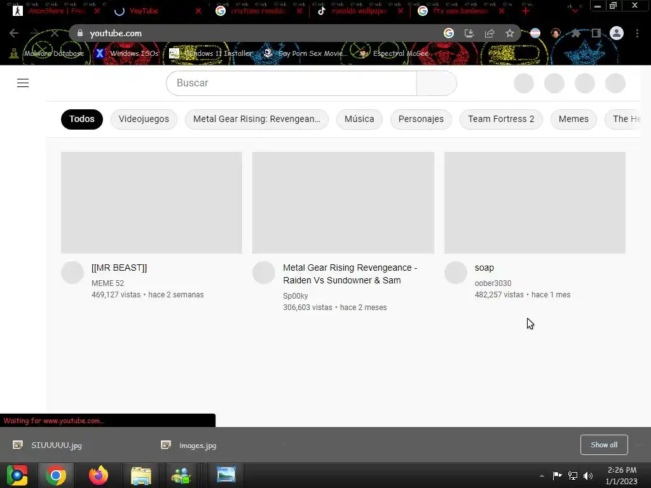Screen dimensions: 651x488
Task: Open the Malware Database bookmark
Action: [x=47, y=53]
